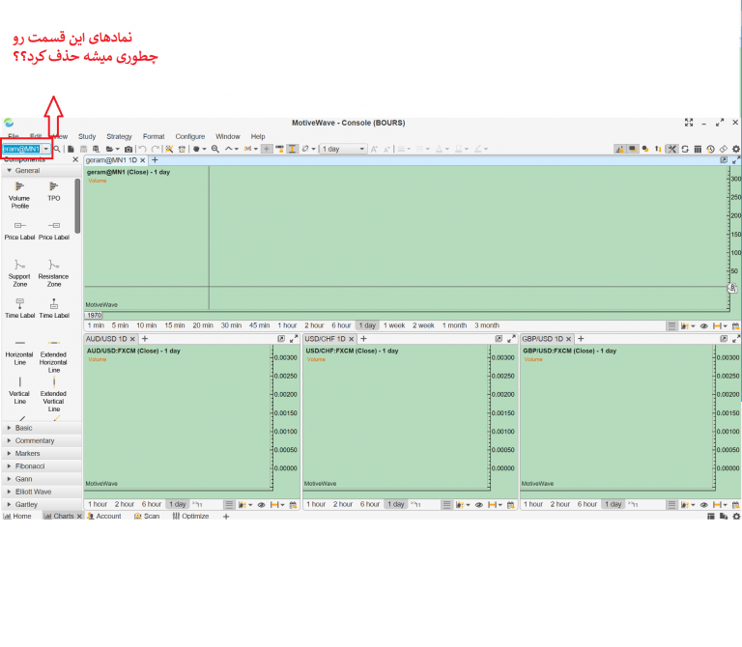Select 3 month bar size on main chart
The height and width of the screenshot is (647, 742).
(x=487, y=325)
